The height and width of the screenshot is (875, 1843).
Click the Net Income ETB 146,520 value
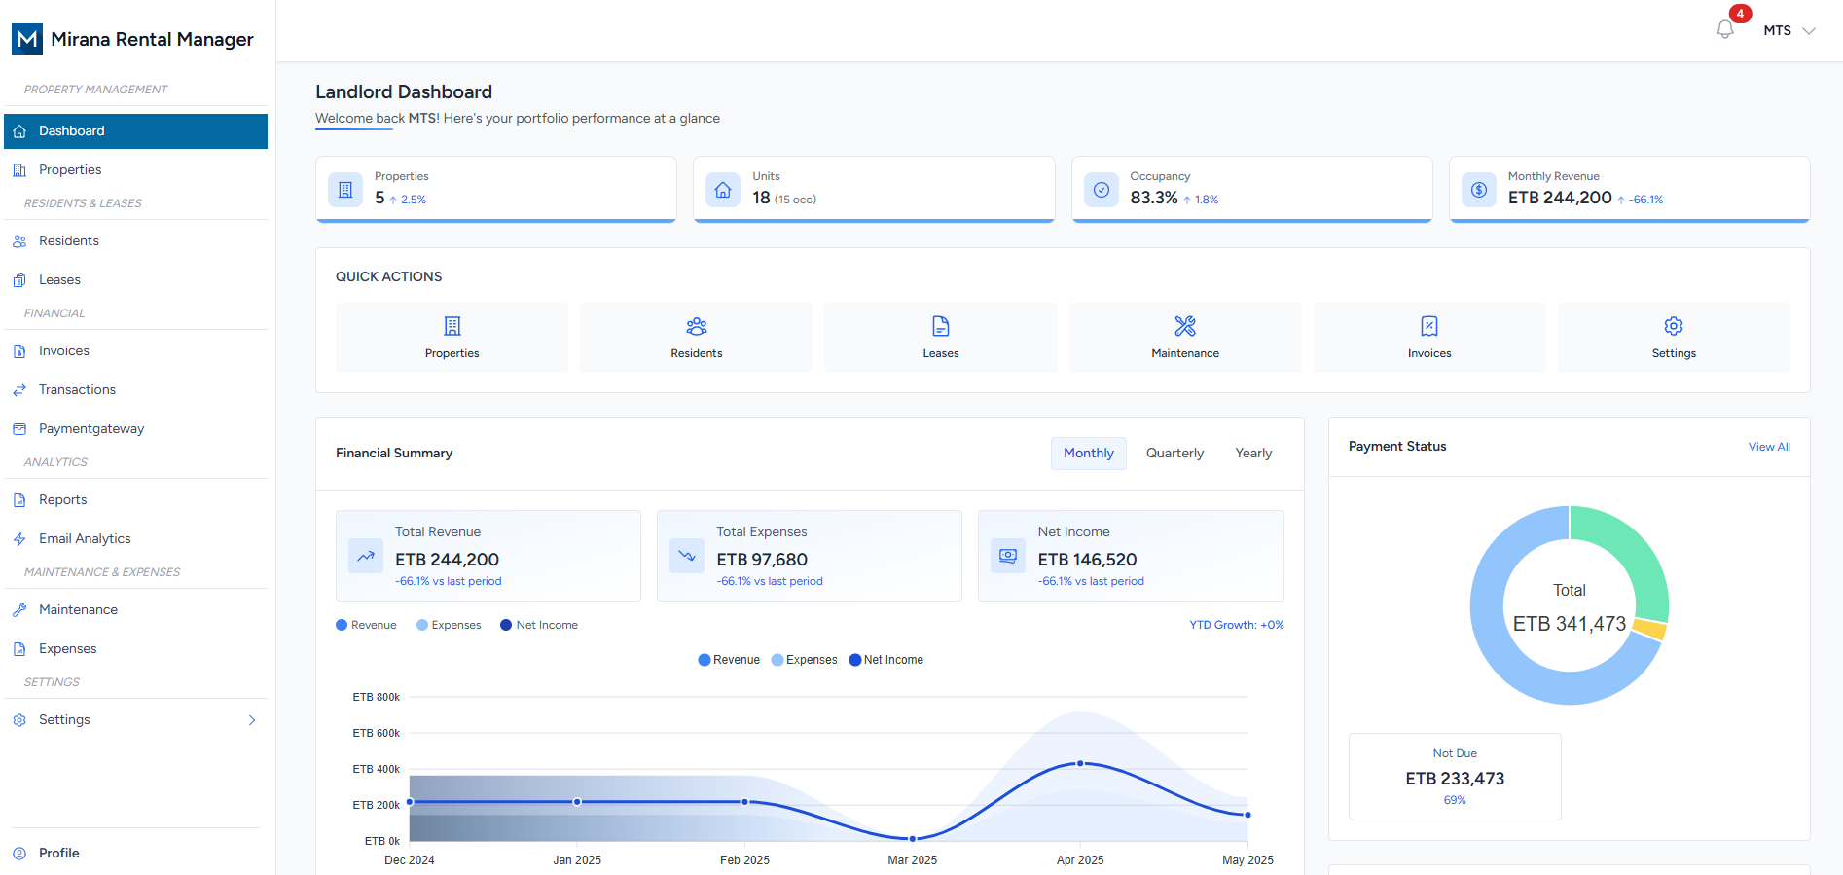coord(1087,560)
